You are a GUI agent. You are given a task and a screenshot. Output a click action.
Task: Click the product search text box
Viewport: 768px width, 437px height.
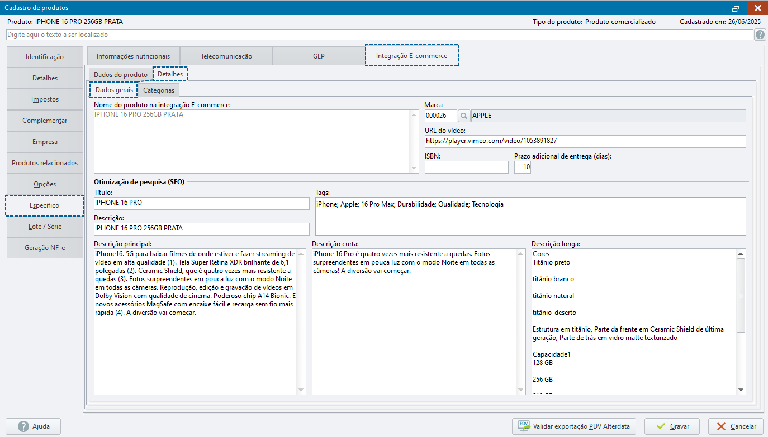click(x=379, y=35)
